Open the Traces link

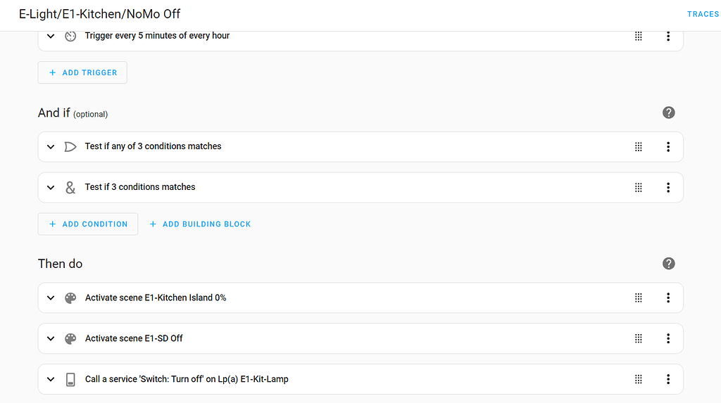(703, 14)
